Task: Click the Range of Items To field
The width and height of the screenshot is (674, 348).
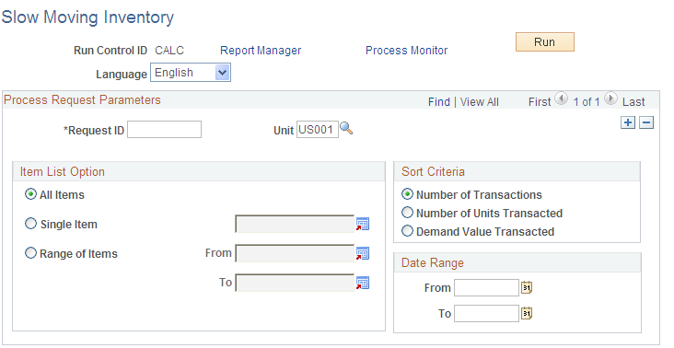Action: [x=295, y=283]
